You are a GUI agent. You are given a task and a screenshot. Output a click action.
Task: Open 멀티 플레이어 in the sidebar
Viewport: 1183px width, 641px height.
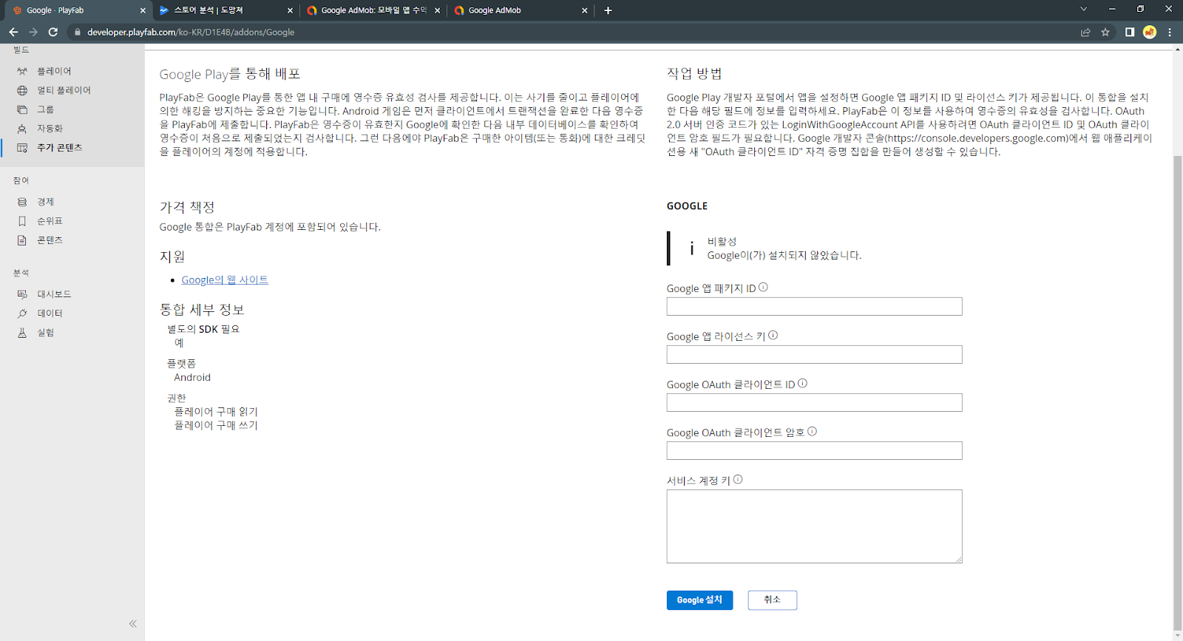[x=64, y=91]
